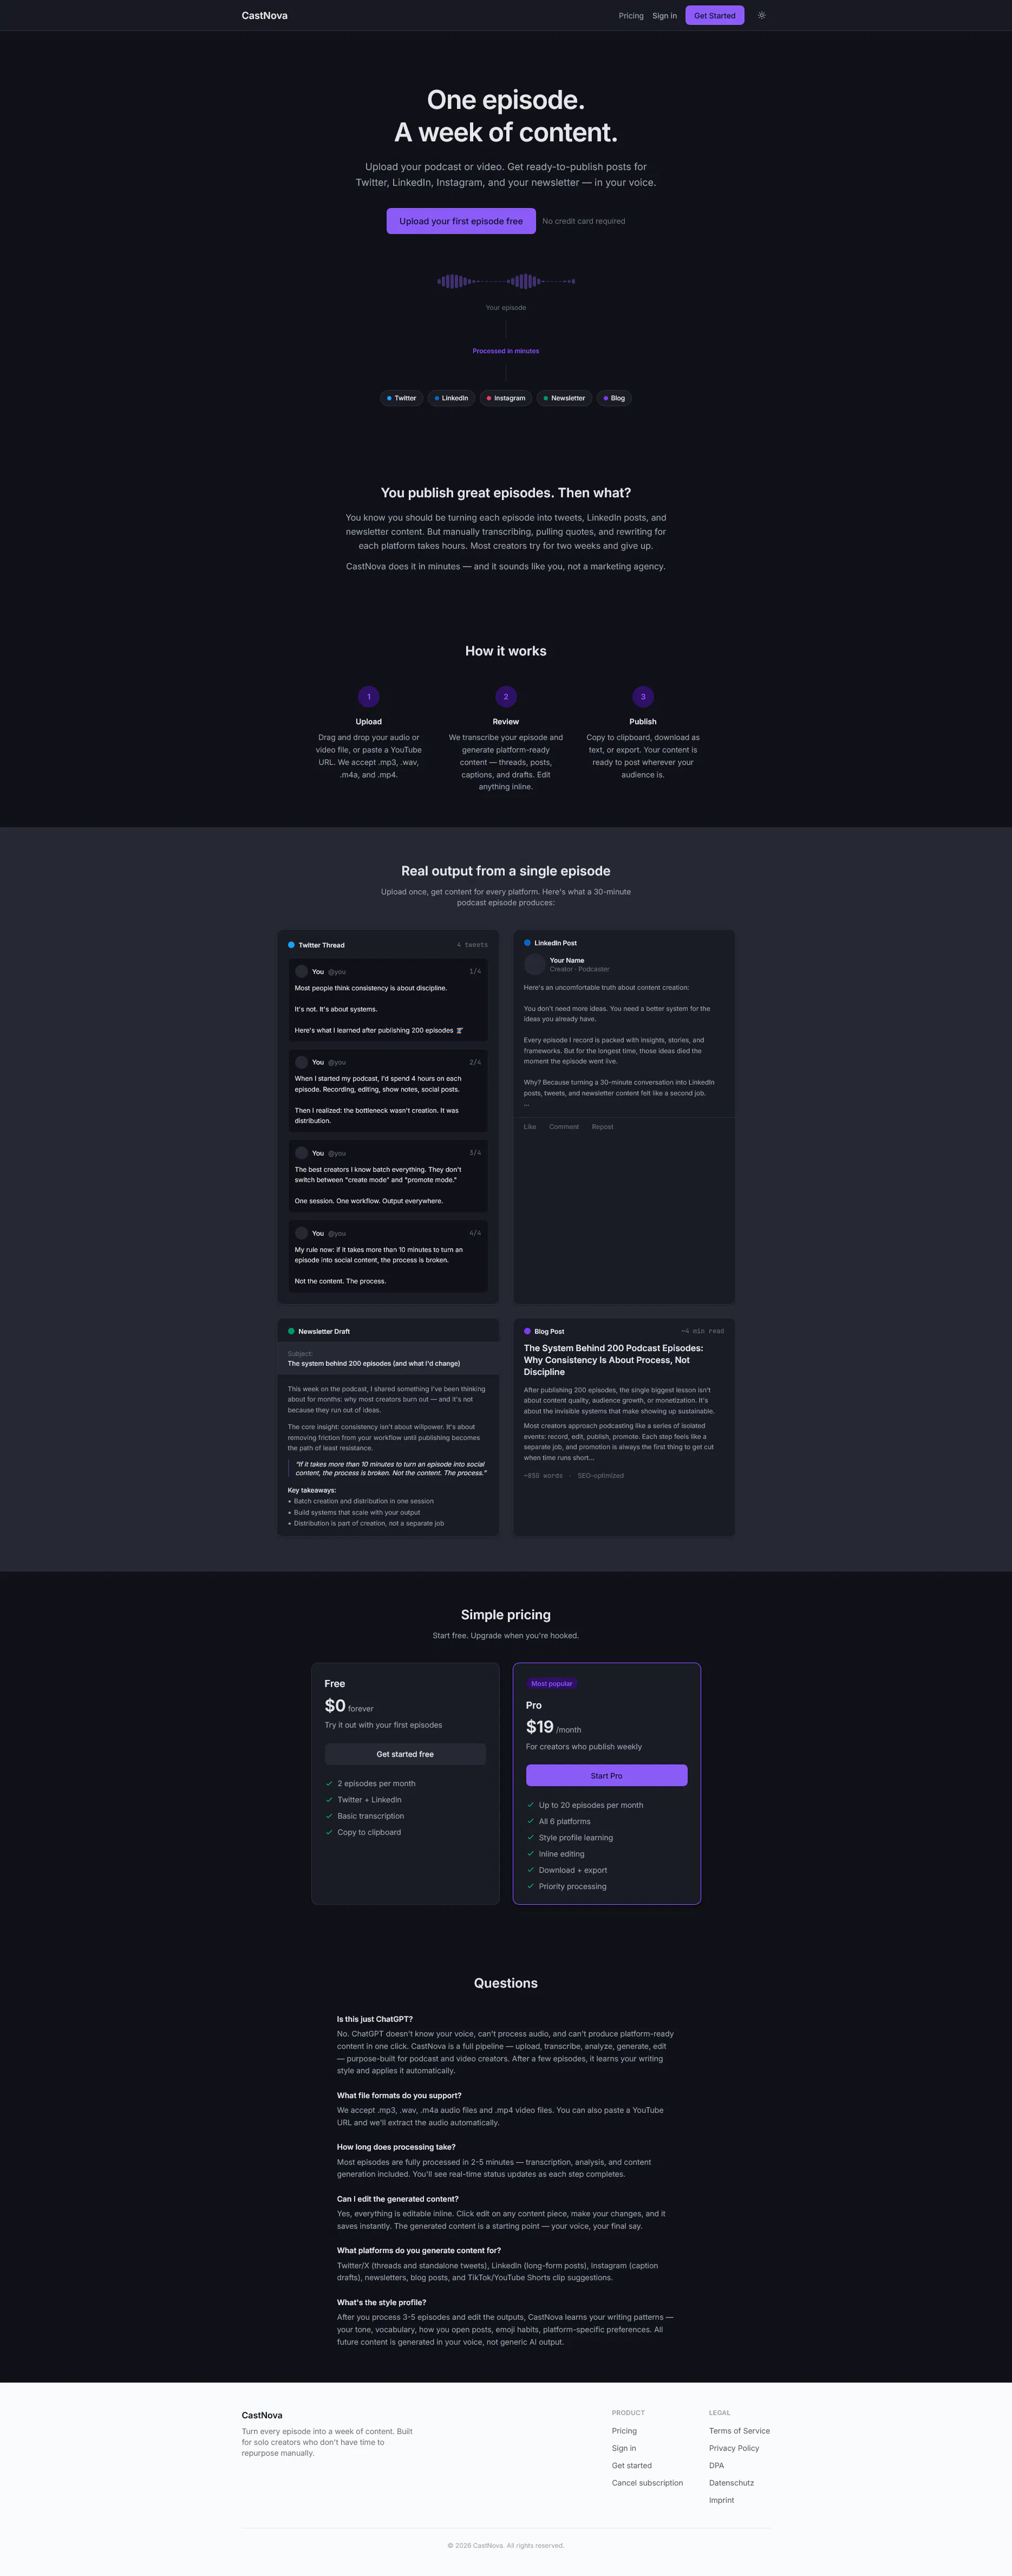
Task: Open the DPA footer link
Action: (x=716, y=2465)
